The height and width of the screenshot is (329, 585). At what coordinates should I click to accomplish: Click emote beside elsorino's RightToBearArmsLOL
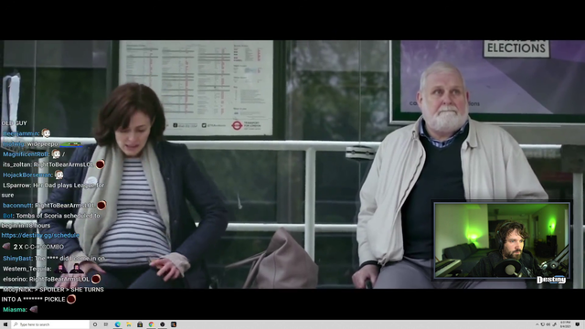point(96,279)
